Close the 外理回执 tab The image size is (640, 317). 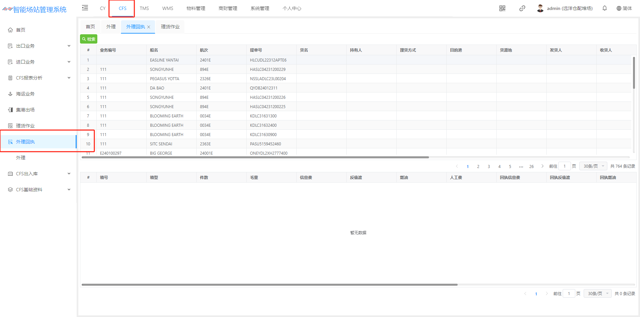click(x=149, y=27)
